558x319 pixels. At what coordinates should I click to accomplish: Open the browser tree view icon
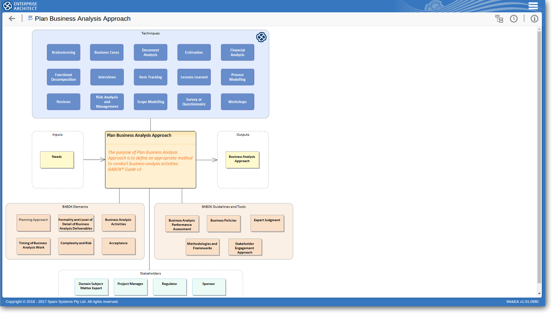(499, 19)
